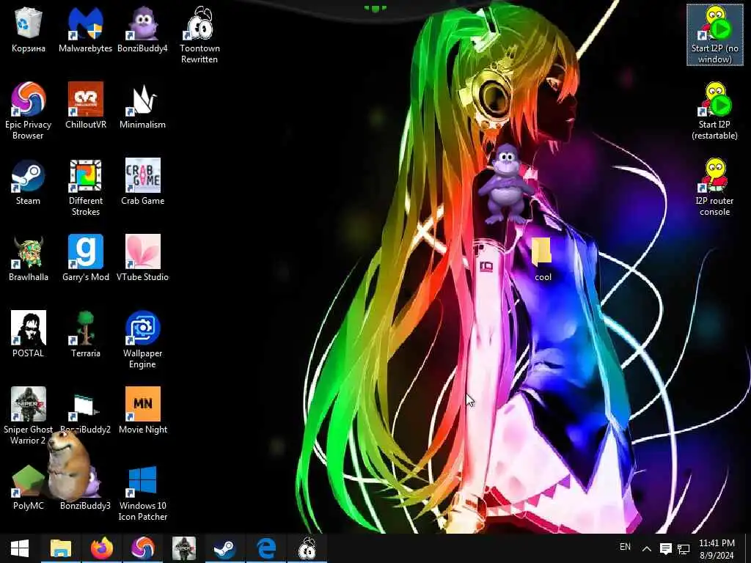
Task: Click the Brawlhalla desktop icon
Action: [x=29, y=258]
